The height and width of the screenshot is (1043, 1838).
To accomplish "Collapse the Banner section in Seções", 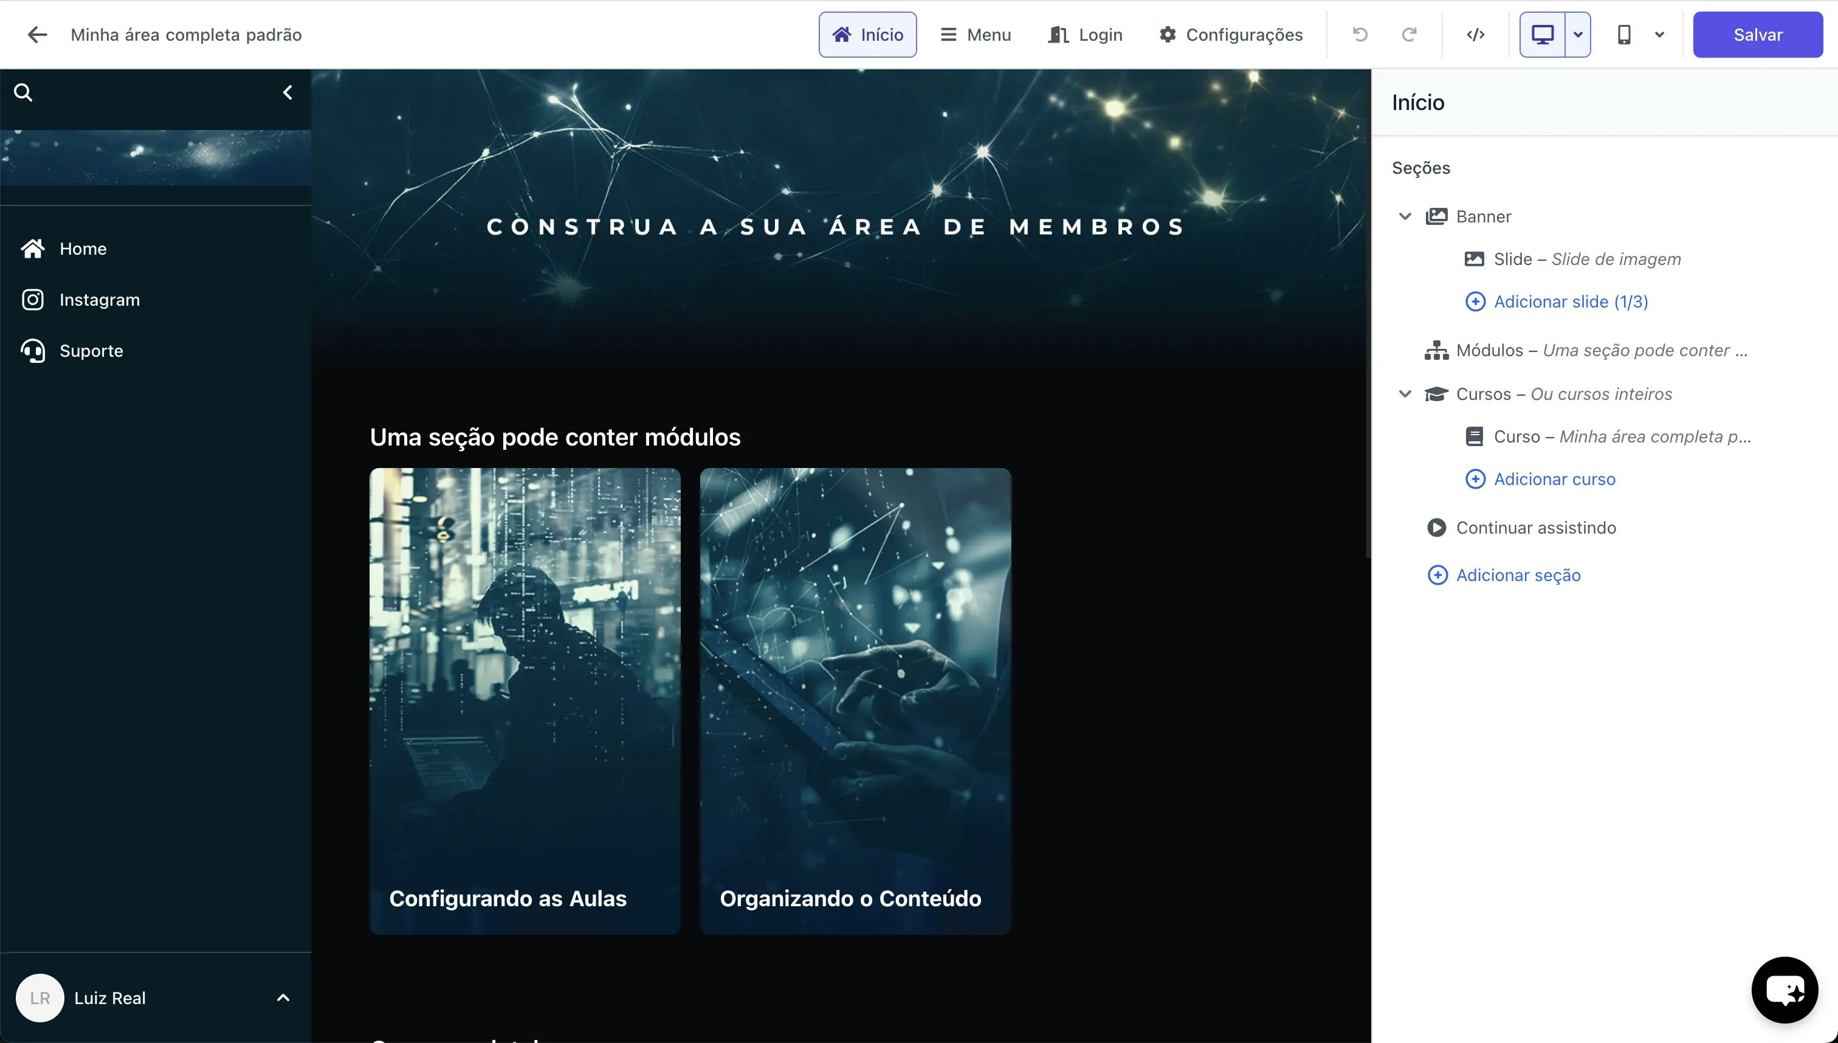I will click(1405, 216).
